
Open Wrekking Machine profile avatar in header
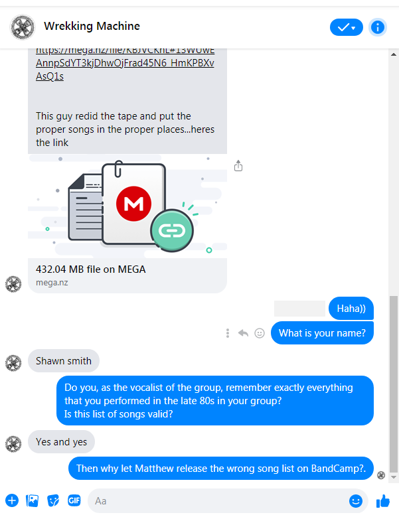tap(23, 27)
